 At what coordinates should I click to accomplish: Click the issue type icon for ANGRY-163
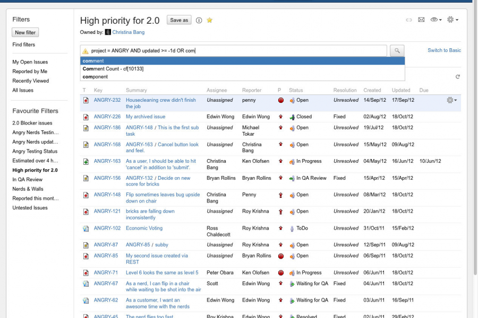(86, 161)
